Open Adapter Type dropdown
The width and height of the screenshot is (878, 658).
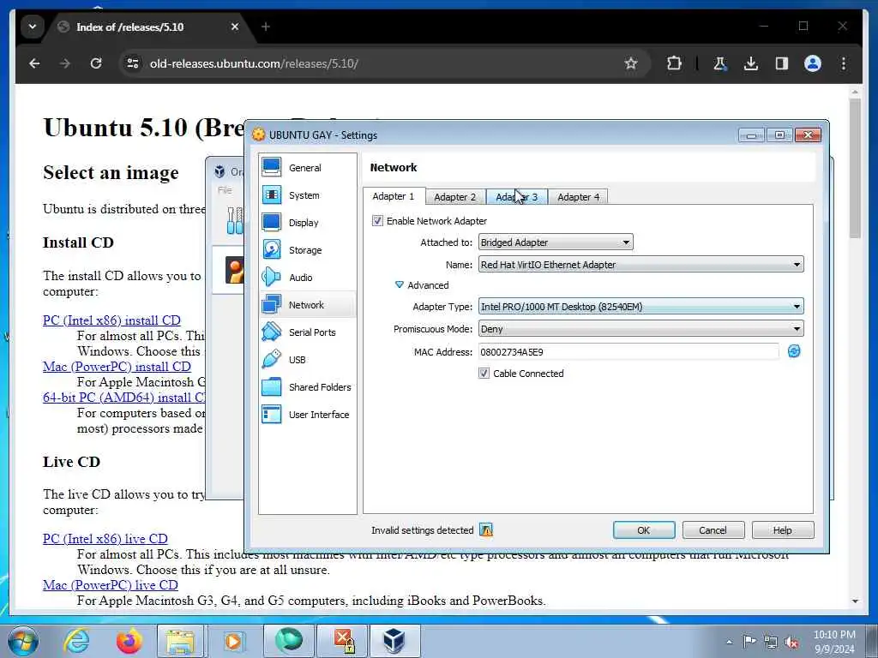click(x=641, y=306)
